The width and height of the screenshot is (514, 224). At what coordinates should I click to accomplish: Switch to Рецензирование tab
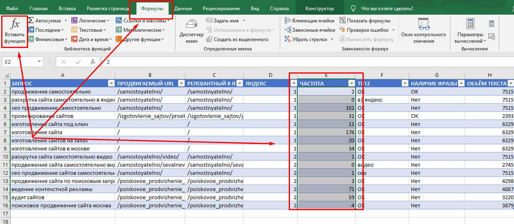(221, 9)
